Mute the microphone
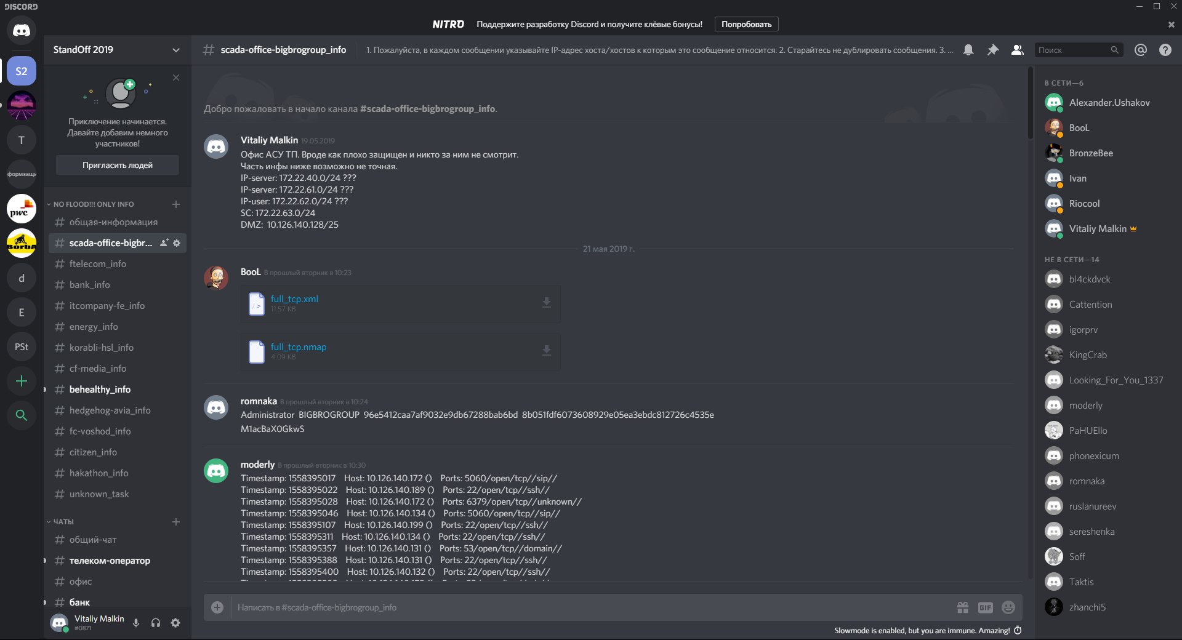Viewport: 1182px width, 640px height. click(x=136, y=623)
